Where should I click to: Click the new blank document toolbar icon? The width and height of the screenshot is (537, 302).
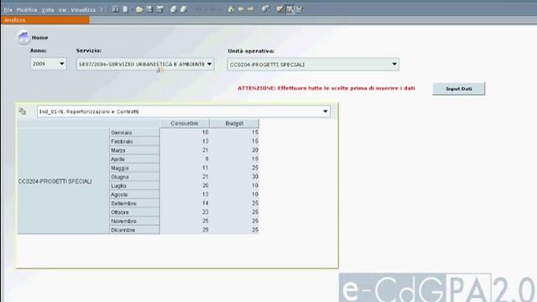pyautogui.click(x=125, y=9)
